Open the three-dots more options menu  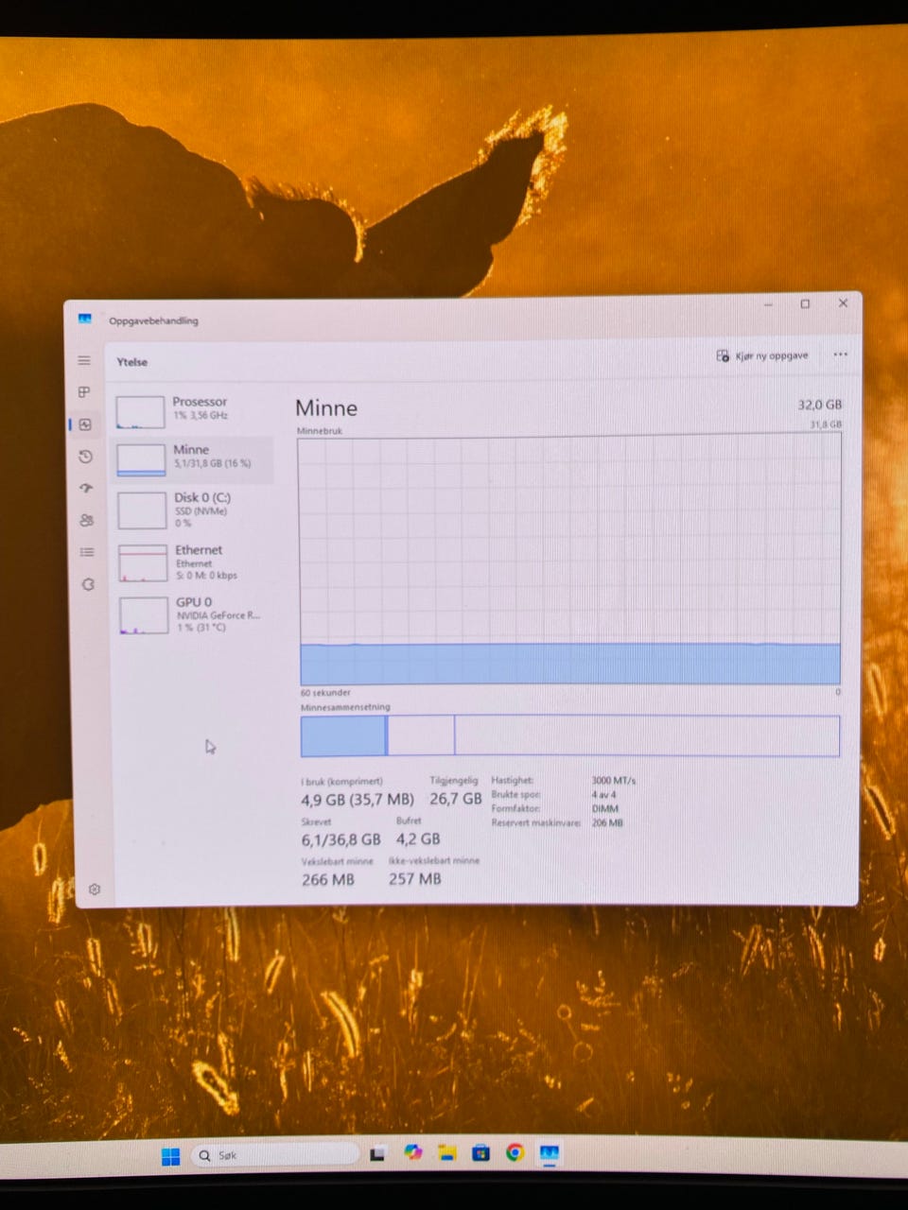point(841,354)
